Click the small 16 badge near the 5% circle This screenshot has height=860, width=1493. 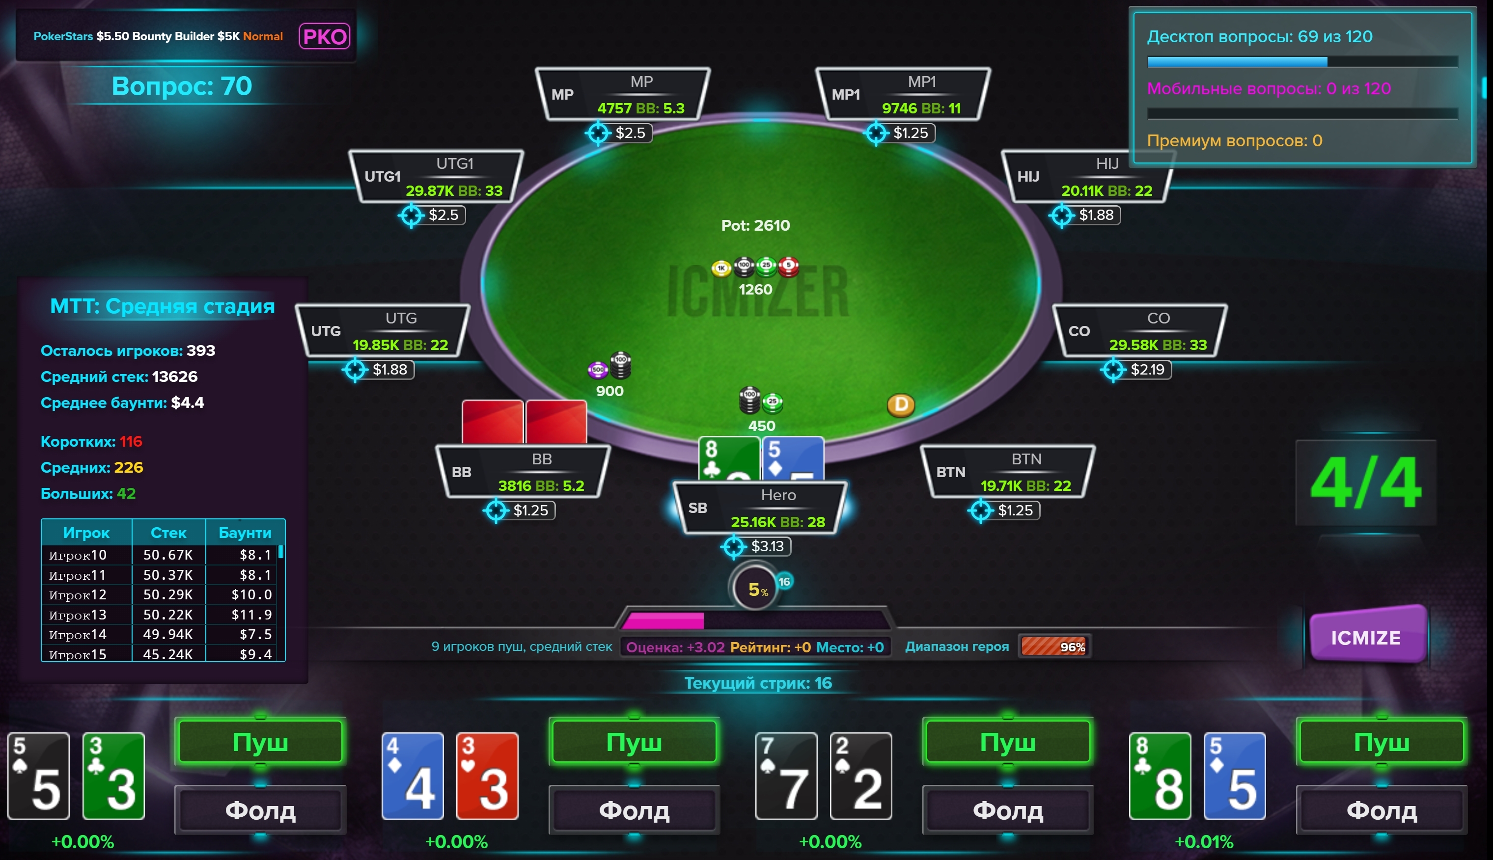coord(784,582)
